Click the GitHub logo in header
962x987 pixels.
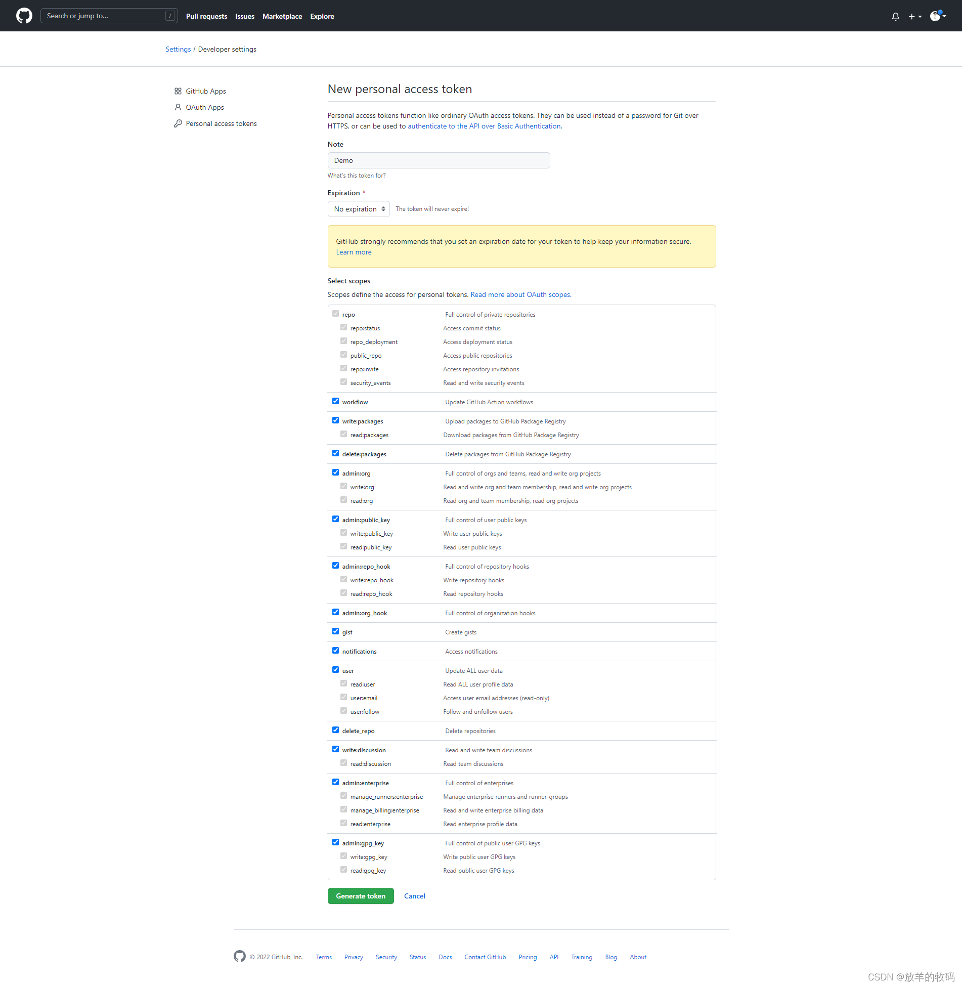[24, 16]
